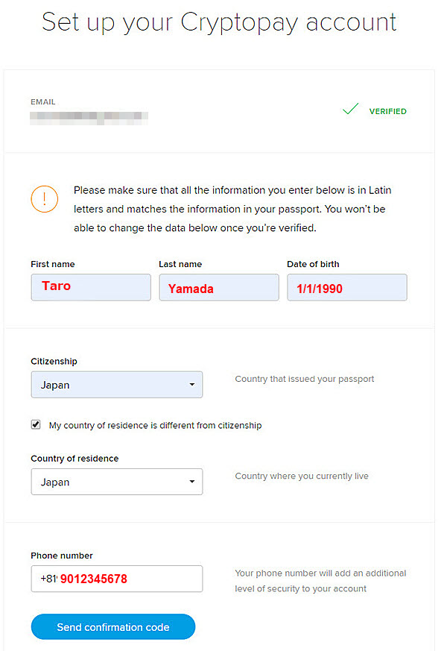This screenshot has width=447, height=651.
Task: Toggle residence different from citizenship checkbox
Action: (36, 424)
